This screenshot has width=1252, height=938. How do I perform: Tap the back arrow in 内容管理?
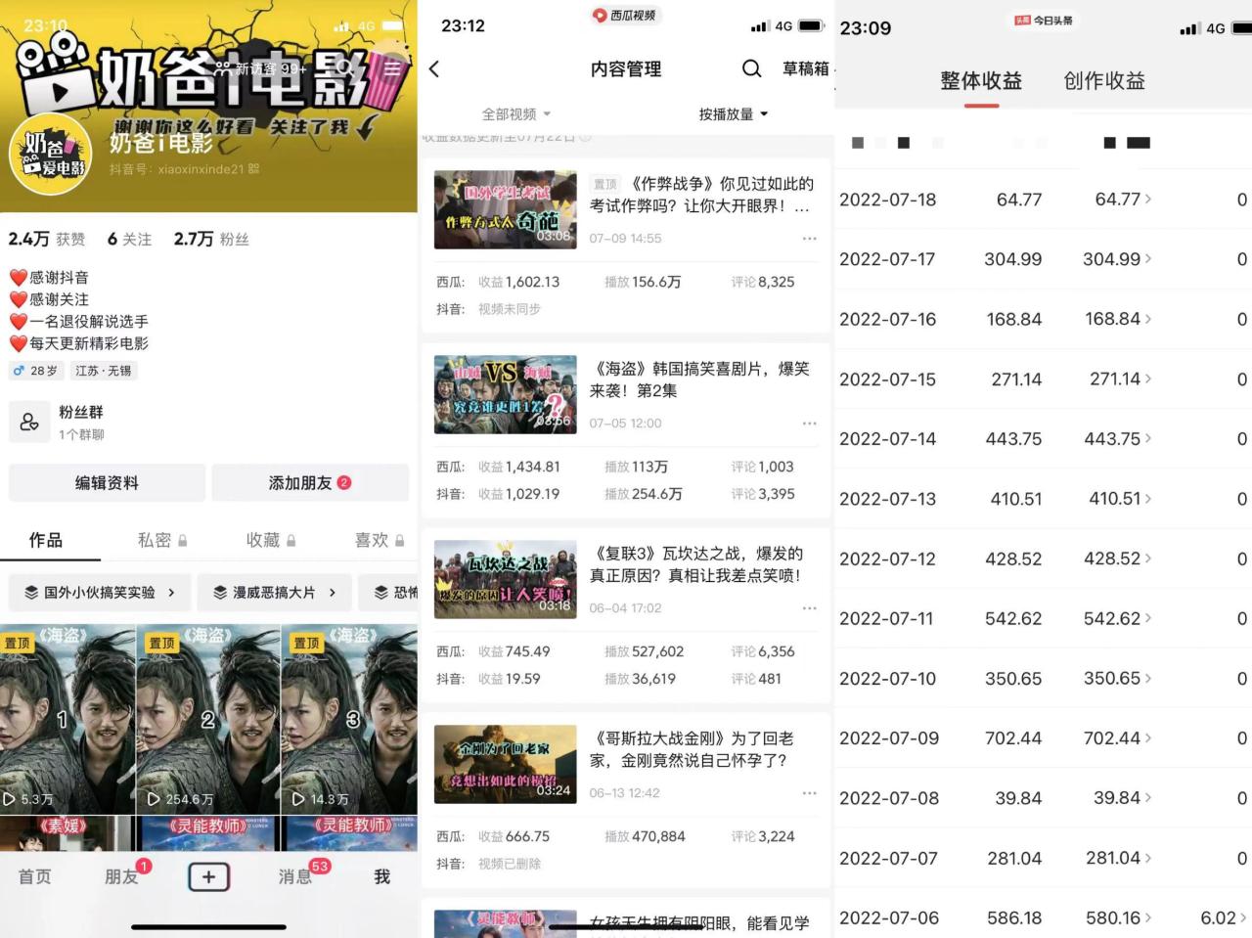tap(435, 68)
